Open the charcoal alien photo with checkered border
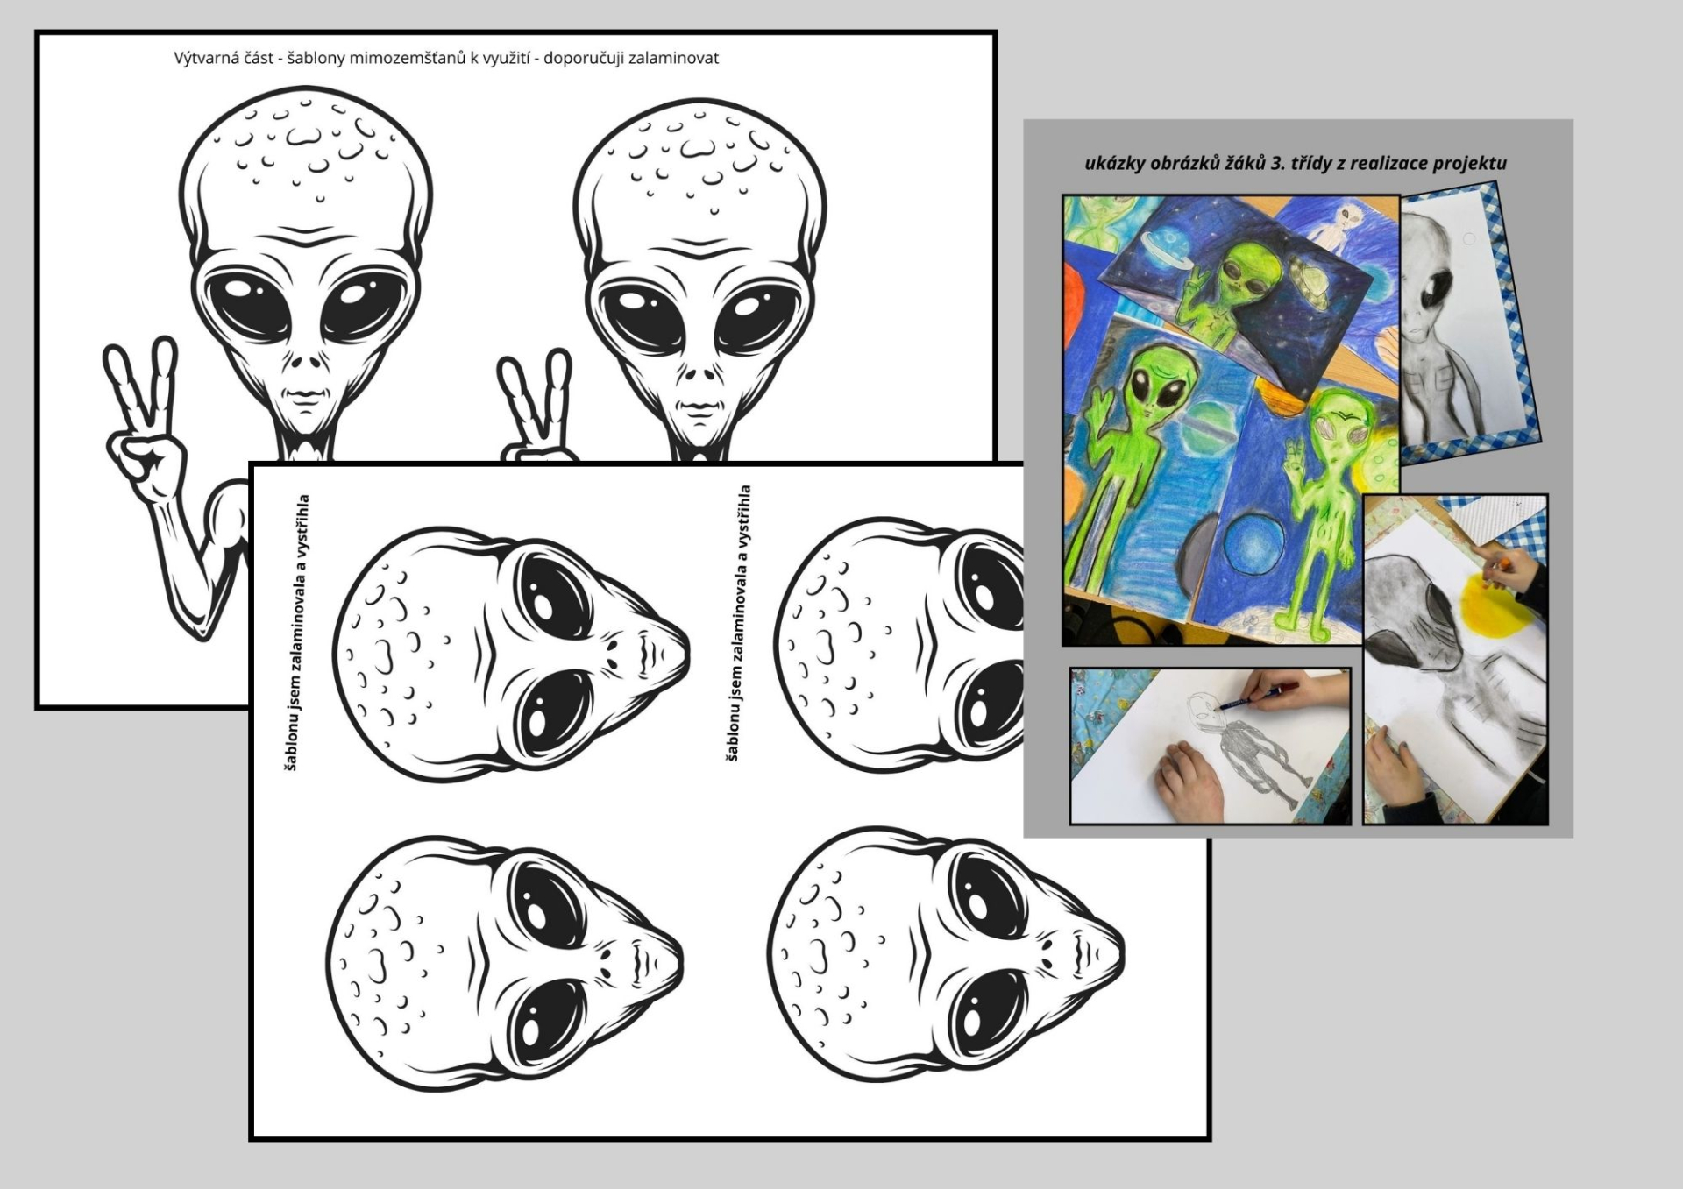Screen dimensions: 1683x1189 (1469, 322)
